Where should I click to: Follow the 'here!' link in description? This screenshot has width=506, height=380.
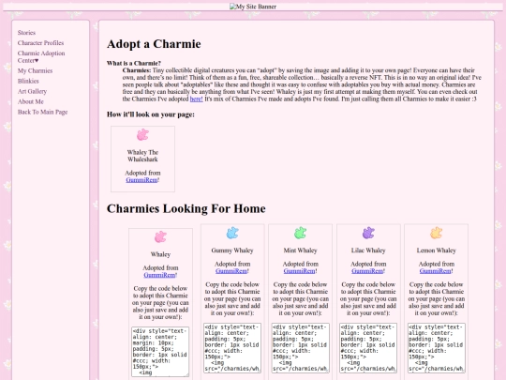196,99
